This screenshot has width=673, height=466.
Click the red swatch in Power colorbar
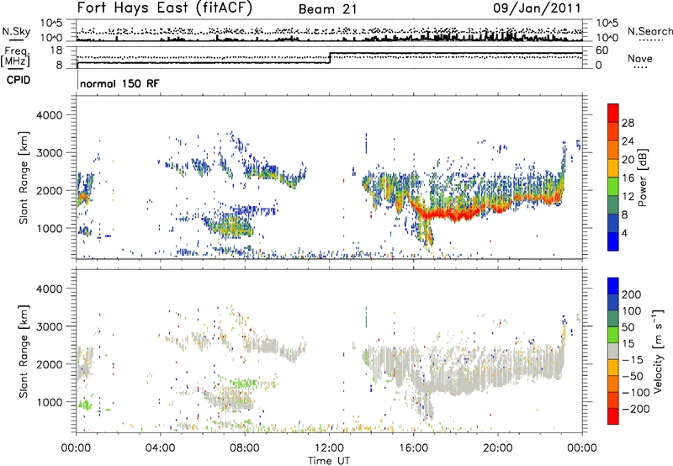click(x=613, y=113)
